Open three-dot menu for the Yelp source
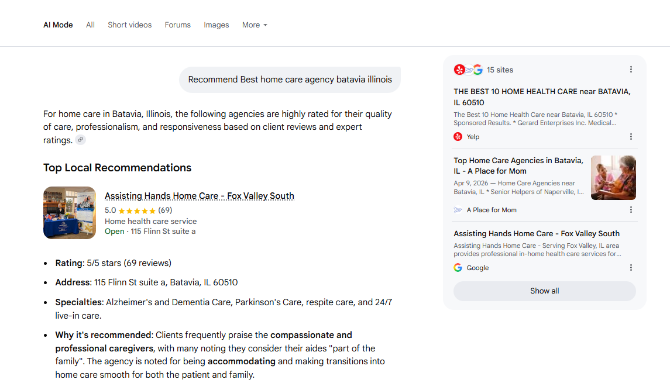 coord(631,137)
